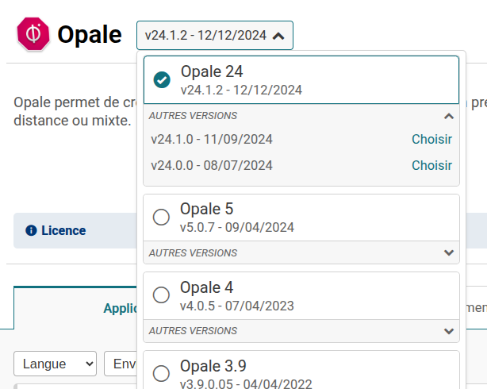Collapse the version selector v24.1.2 dropdown
The height and width of the screenshot is (389, 487).
[x=215, y=36]
